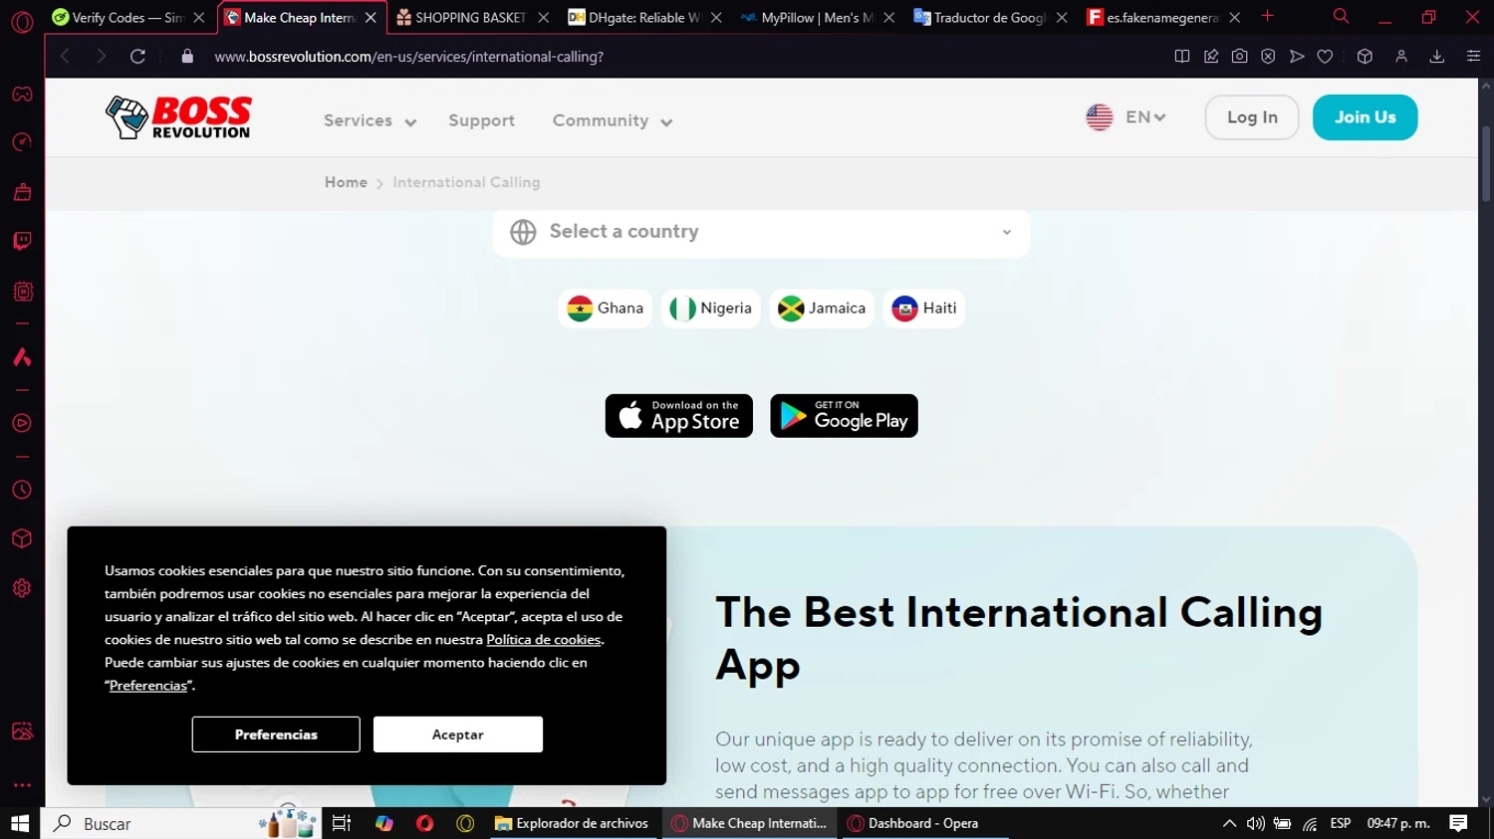Search tabs with the magnifier icon

(x=1342, y=17)
